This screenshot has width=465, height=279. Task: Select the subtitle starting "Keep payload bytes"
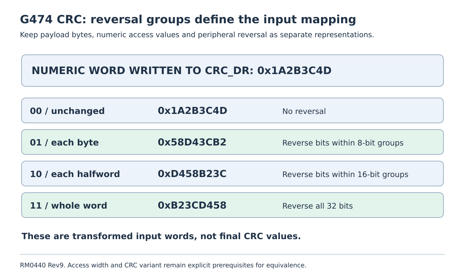197,35
